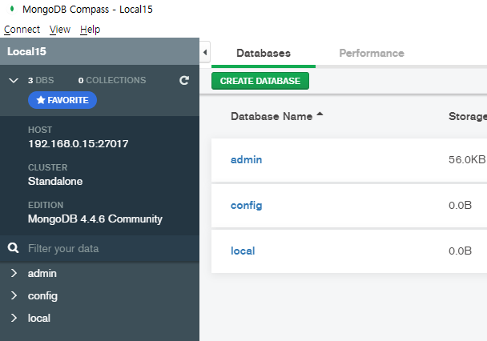Open the config database link in table
487x341 pixels.
tap(246, 206)
